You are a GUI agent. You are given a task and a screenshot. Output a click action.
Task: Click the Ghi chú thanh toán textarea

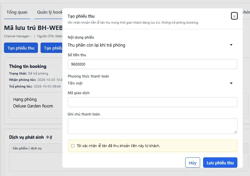152,126
